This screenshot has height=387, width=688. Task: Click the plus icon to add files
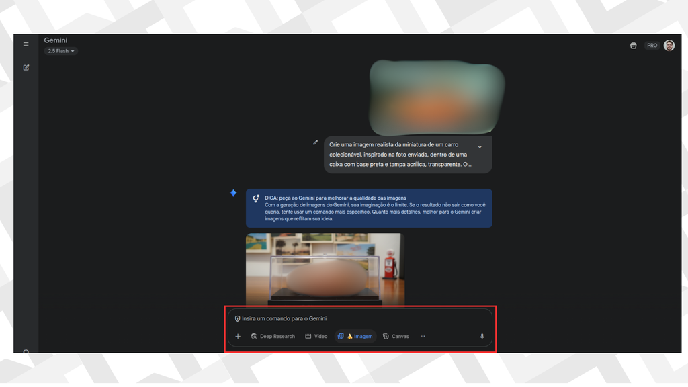pos(238,336)
